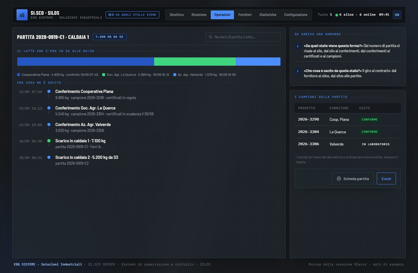Click the light blue Valverde bar segment
Viewport: 418px width, 273px height.
[258, 62]
